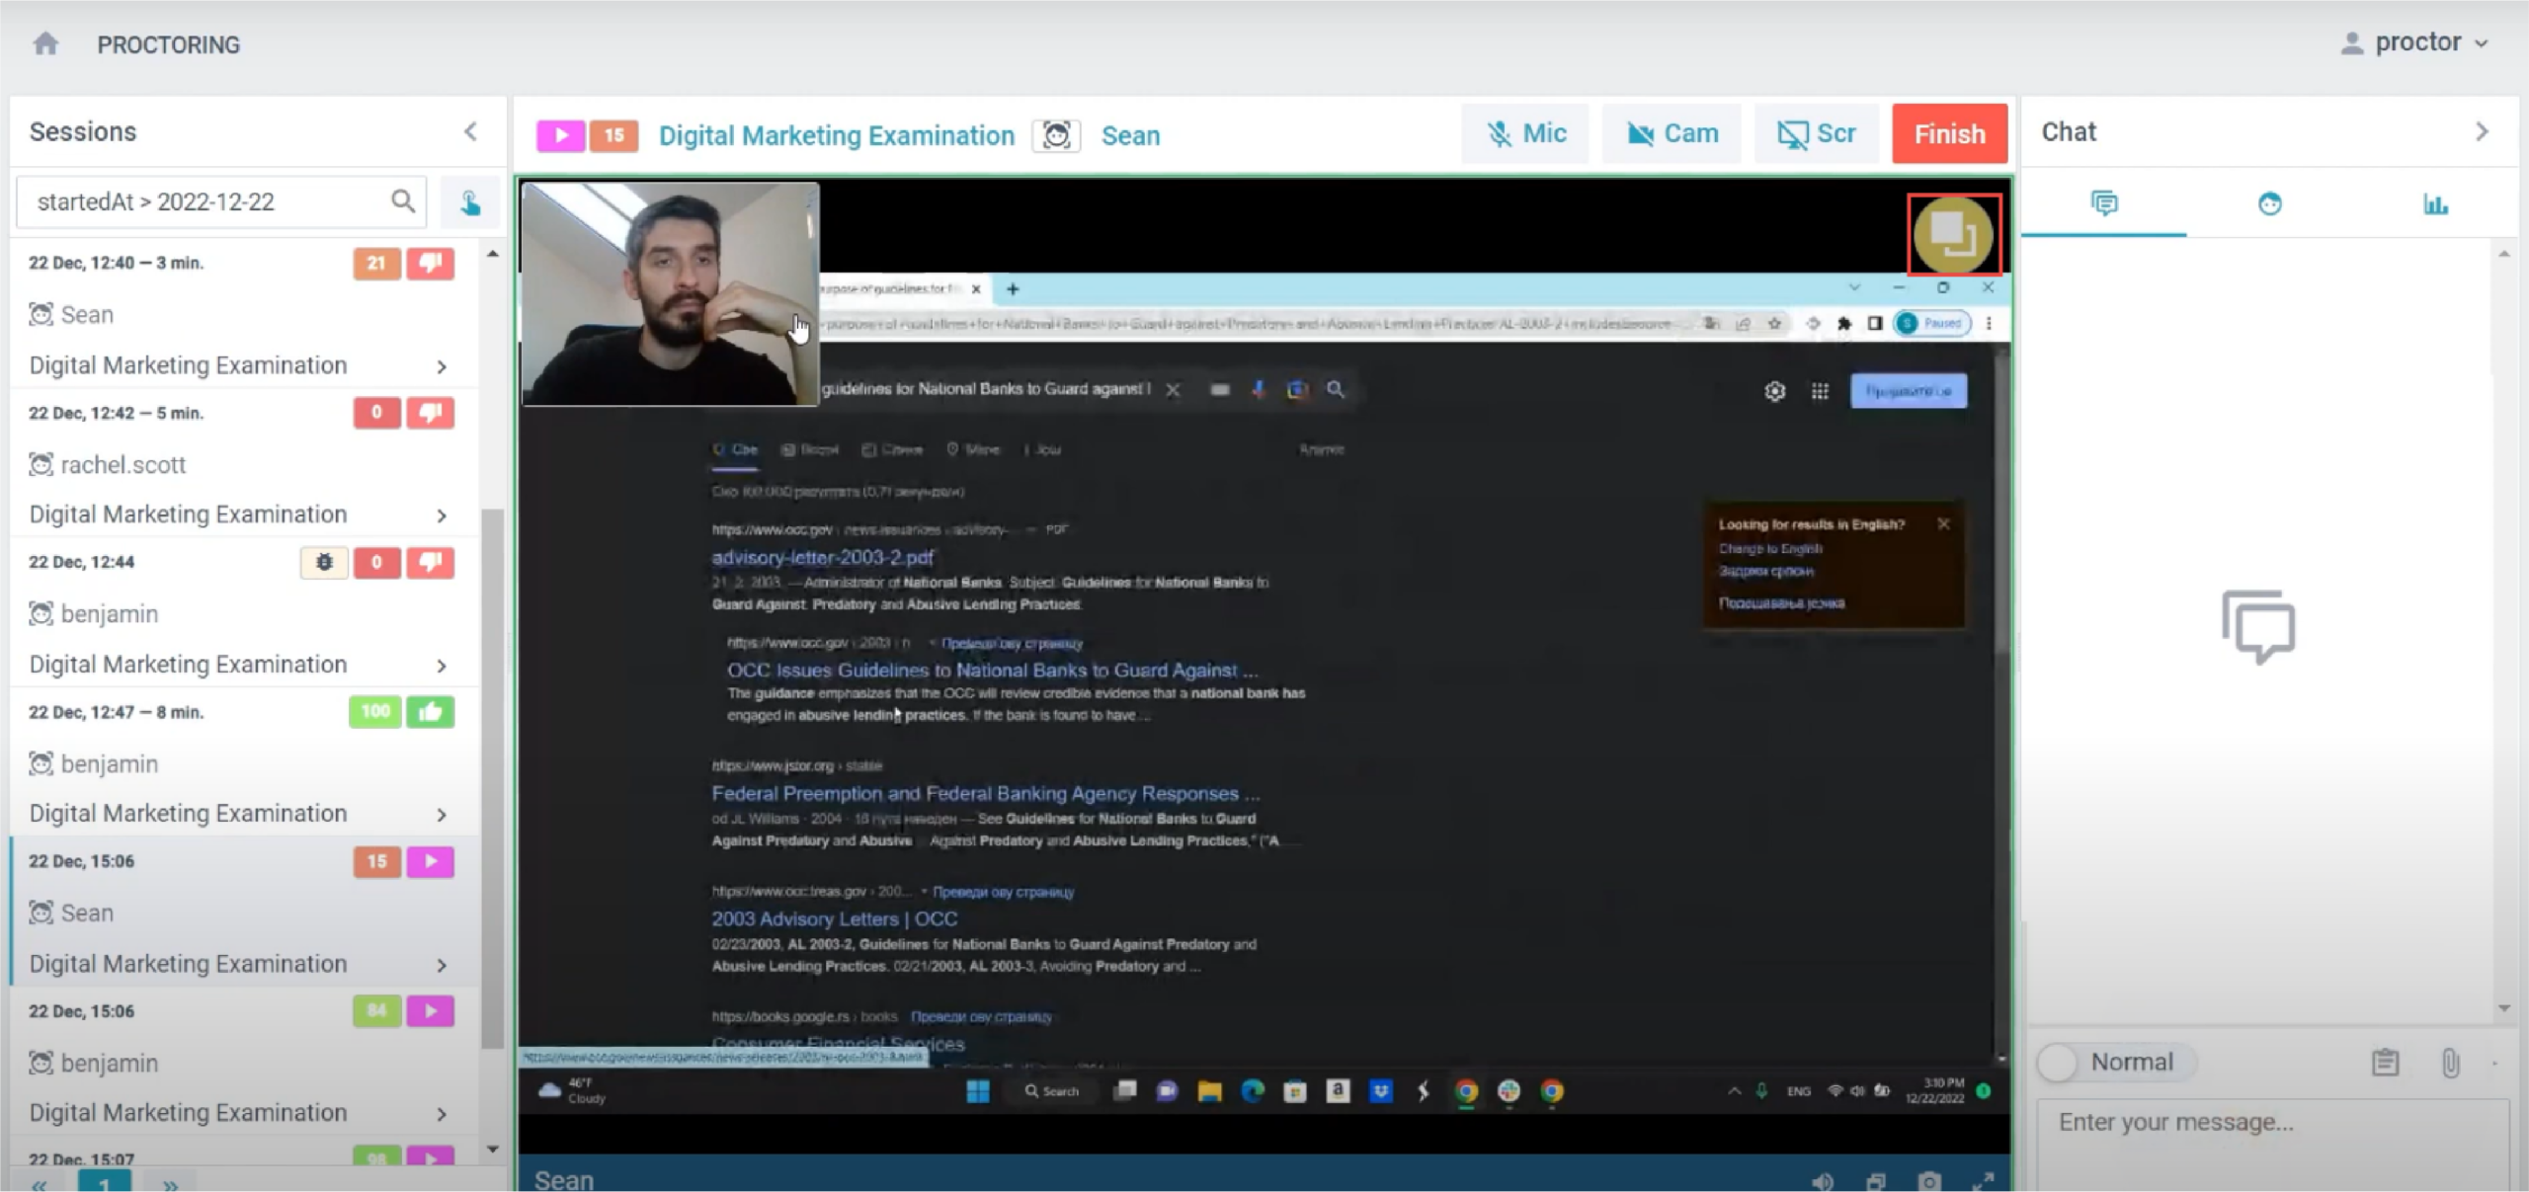Viewport: 2529px width, 1192px height.
Task: Click the attachment paperclip in chat
Action: coord(2450,1063)
